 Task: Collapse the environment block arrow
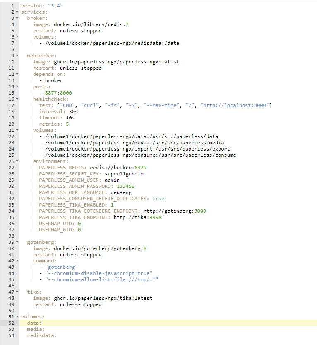(17, 161)
